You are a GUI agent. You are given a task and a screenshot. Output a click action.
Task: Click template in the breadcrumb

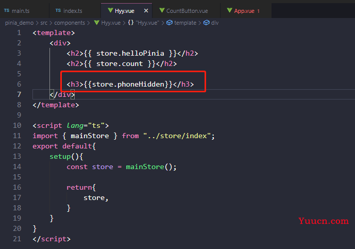point(185,23)
